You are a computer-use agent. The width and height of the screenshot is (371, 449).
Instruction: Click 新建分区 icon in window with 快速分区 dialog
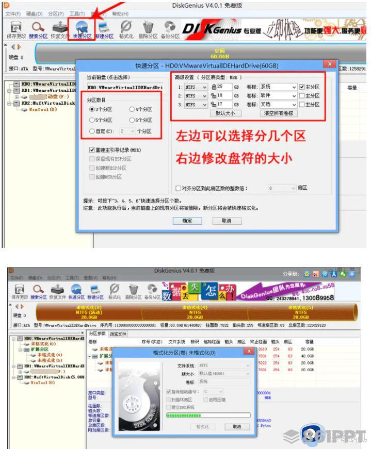[104, 27]
